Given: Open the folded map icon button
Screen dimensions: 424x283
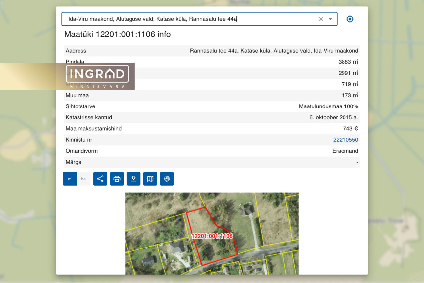Looking at the screenshot, I should (150, 179).
